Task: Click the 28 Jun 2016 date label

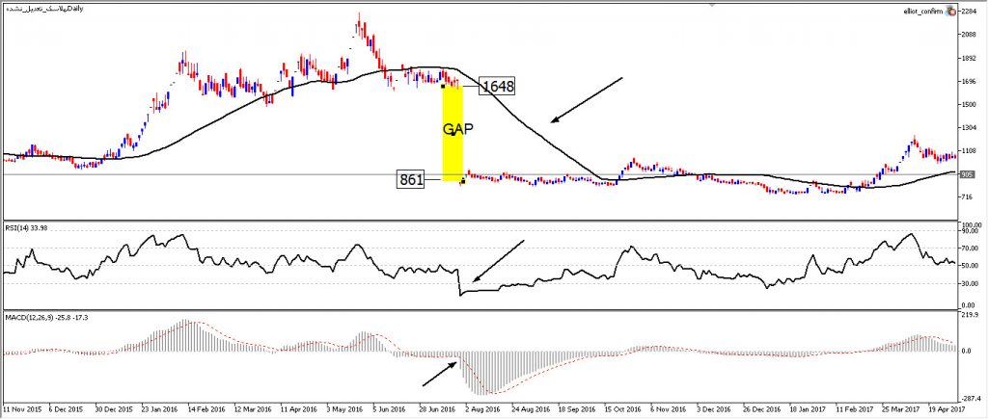Action: pyautogui.click(x=436, y=407)
